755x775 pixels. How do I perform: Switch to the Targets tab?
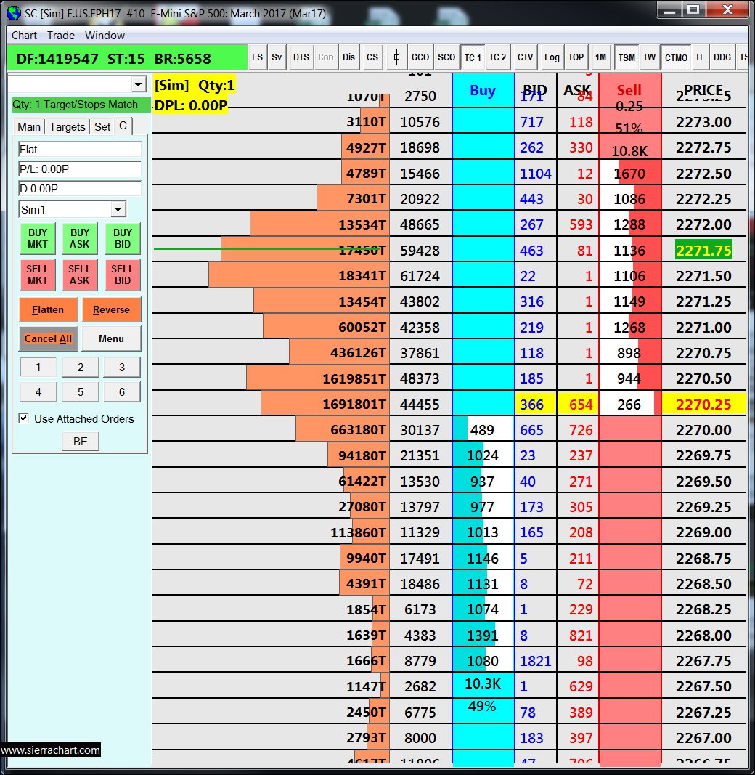click(x=68, y=127)
